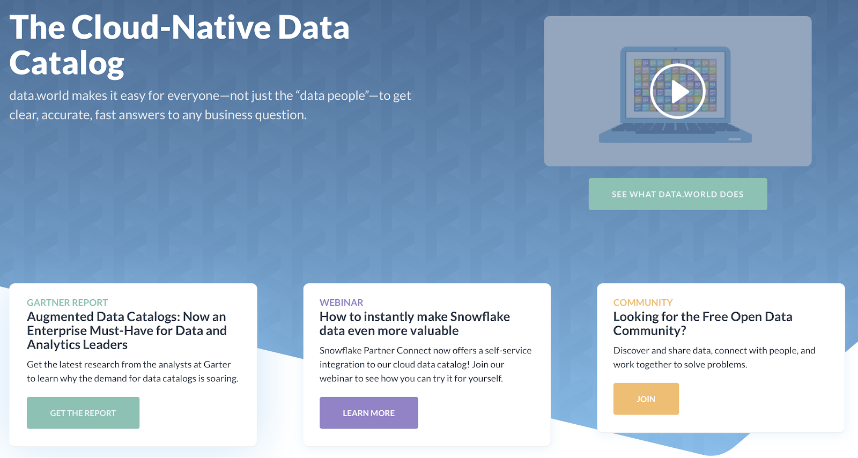Select the GARTNER REPORT category label

(x=68, y=302)
